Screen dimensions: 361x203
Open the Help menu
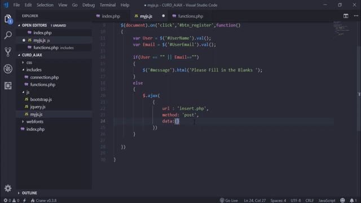pos(125,5)
